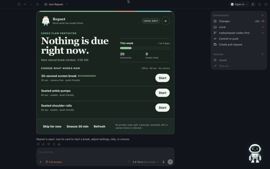The image size is (270, 169).
Task: Click the send arrow button
Action: pos(170,162)
